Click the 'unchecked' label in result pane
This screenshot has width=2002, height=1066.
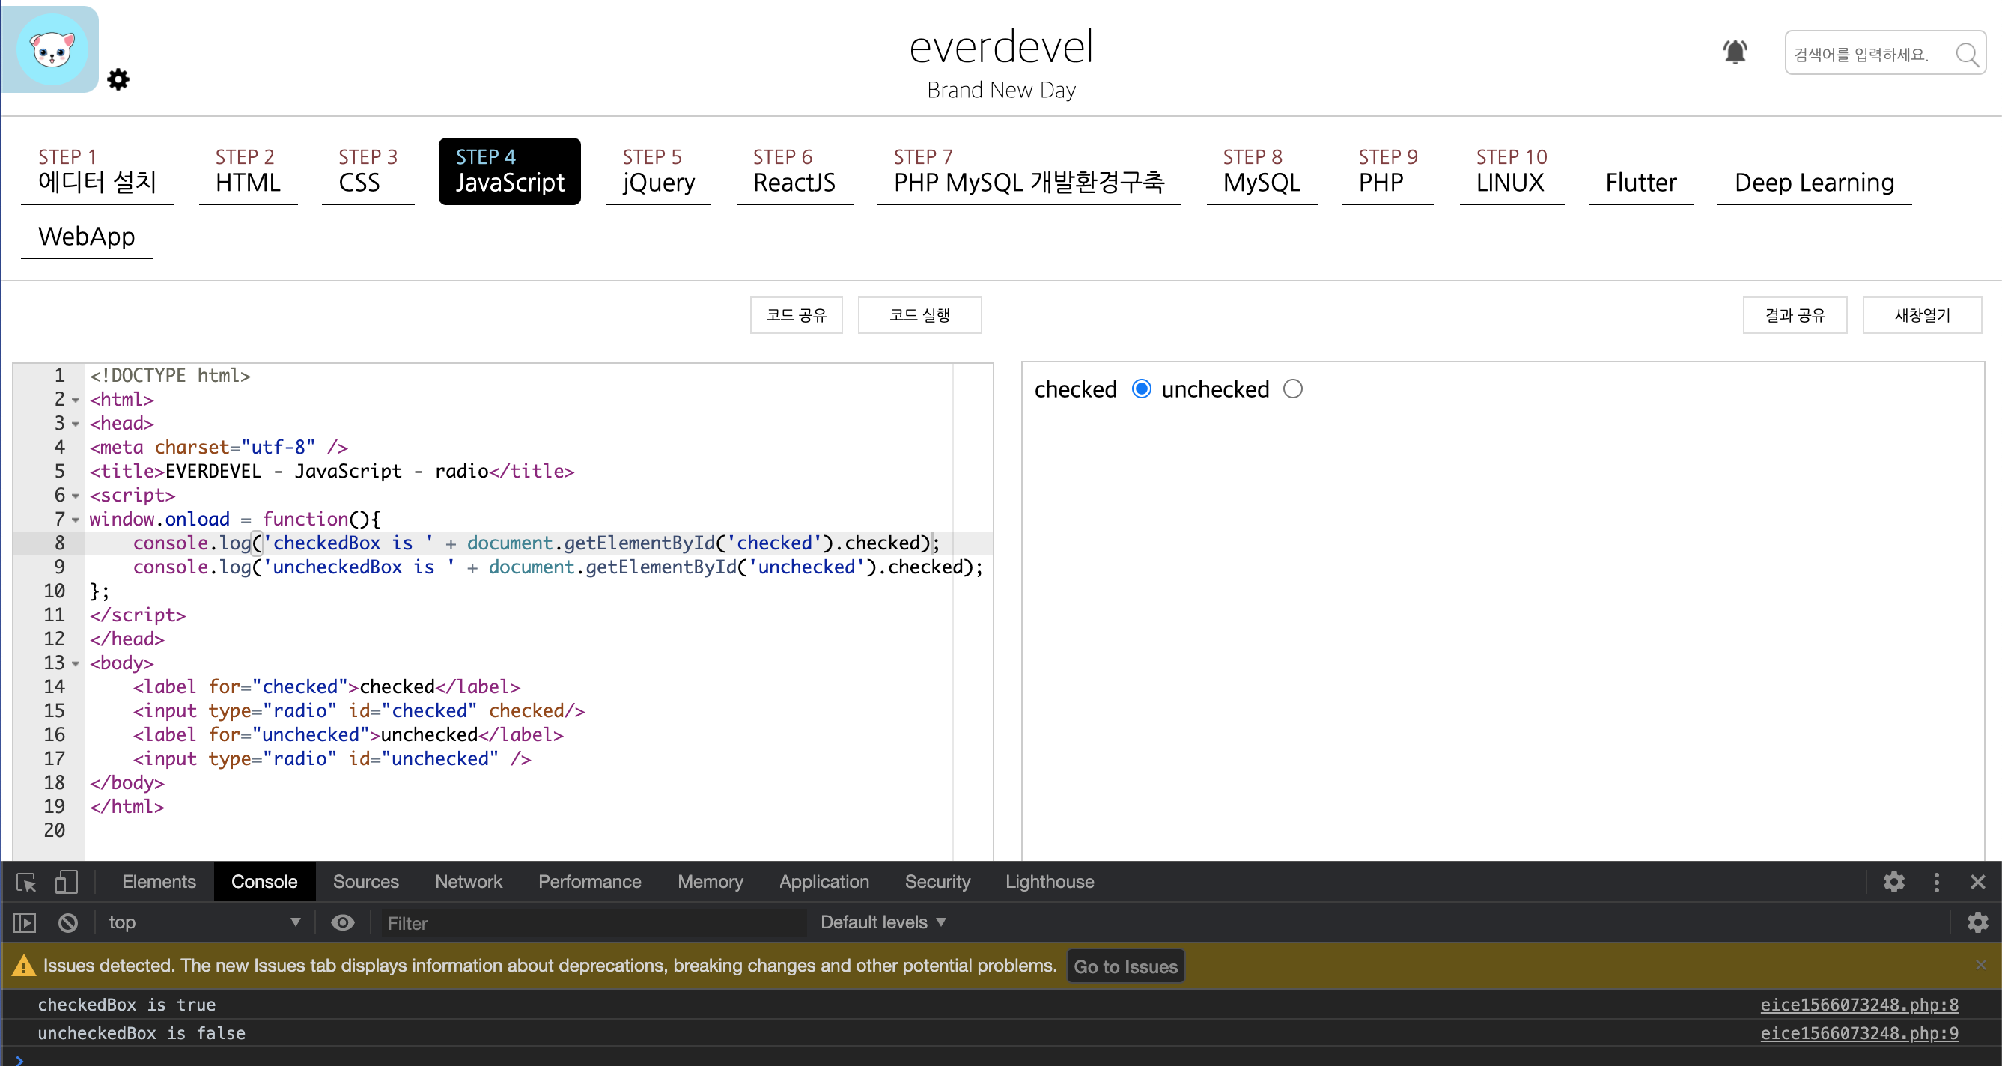1214,389
